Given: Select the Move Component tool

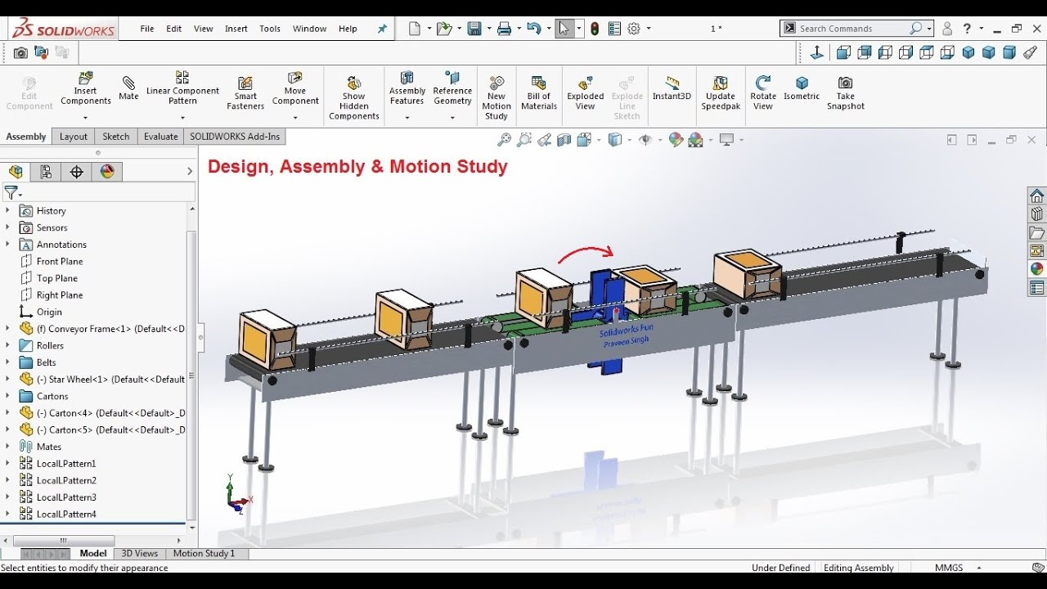Looking at the screenshot, I should click(295, 88).
